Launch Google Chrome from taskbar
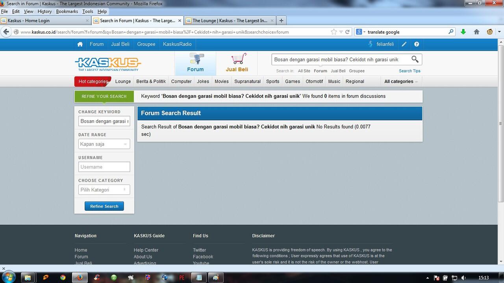 tap(63, 277)
